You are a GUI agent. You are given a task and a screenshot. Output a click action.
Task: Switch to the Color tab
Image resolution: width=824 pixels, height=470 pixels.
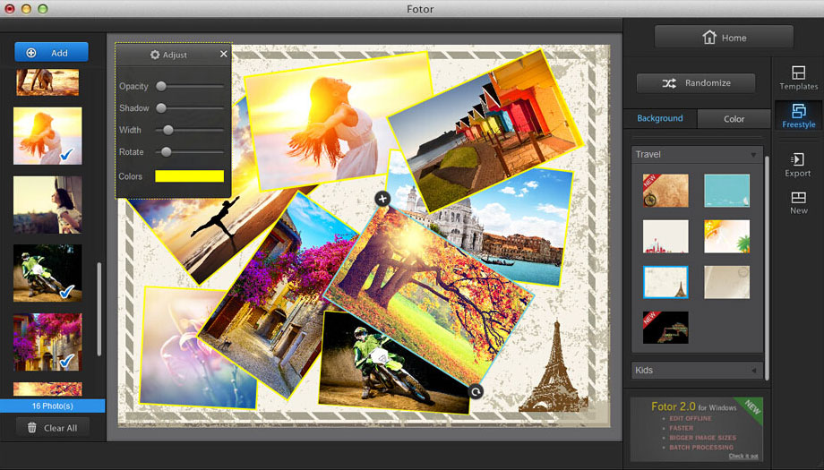pyautogui.click(x=734, y=119)
